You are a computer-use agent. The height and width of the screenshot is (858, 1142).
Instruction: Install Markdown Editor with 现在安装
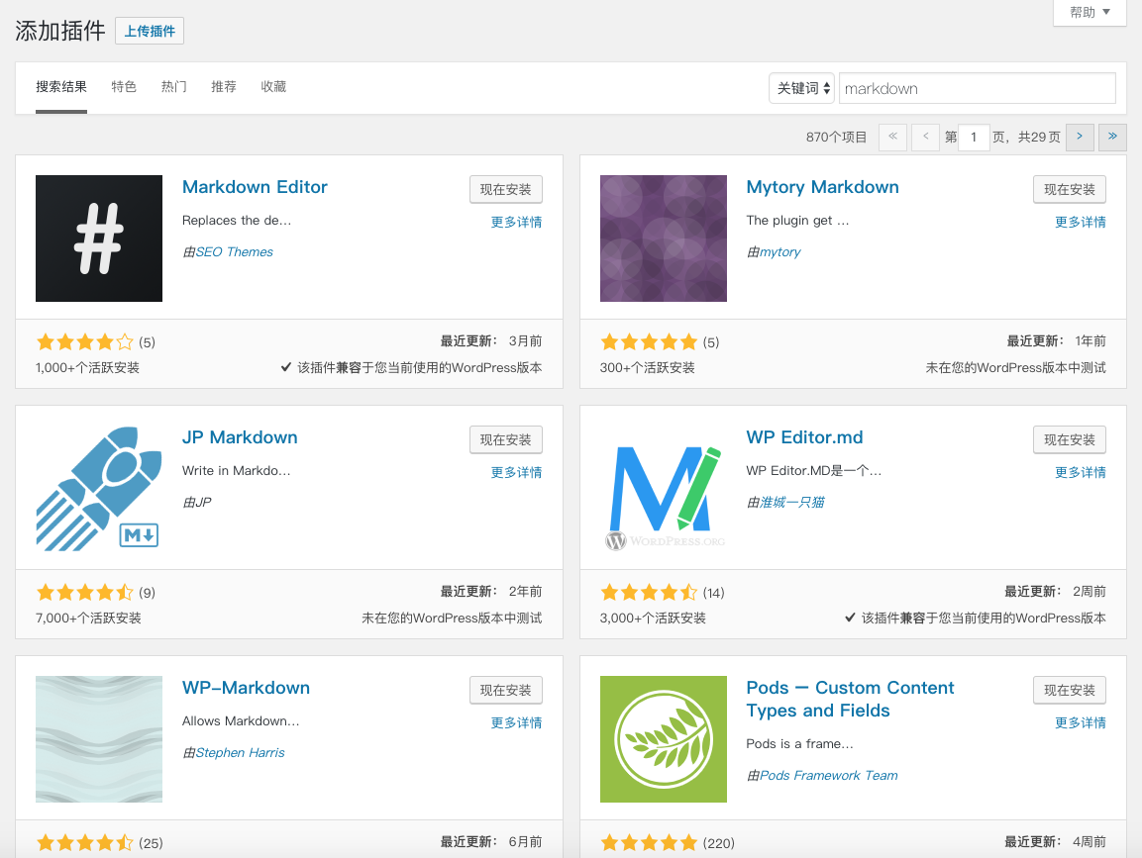(505, 189)
